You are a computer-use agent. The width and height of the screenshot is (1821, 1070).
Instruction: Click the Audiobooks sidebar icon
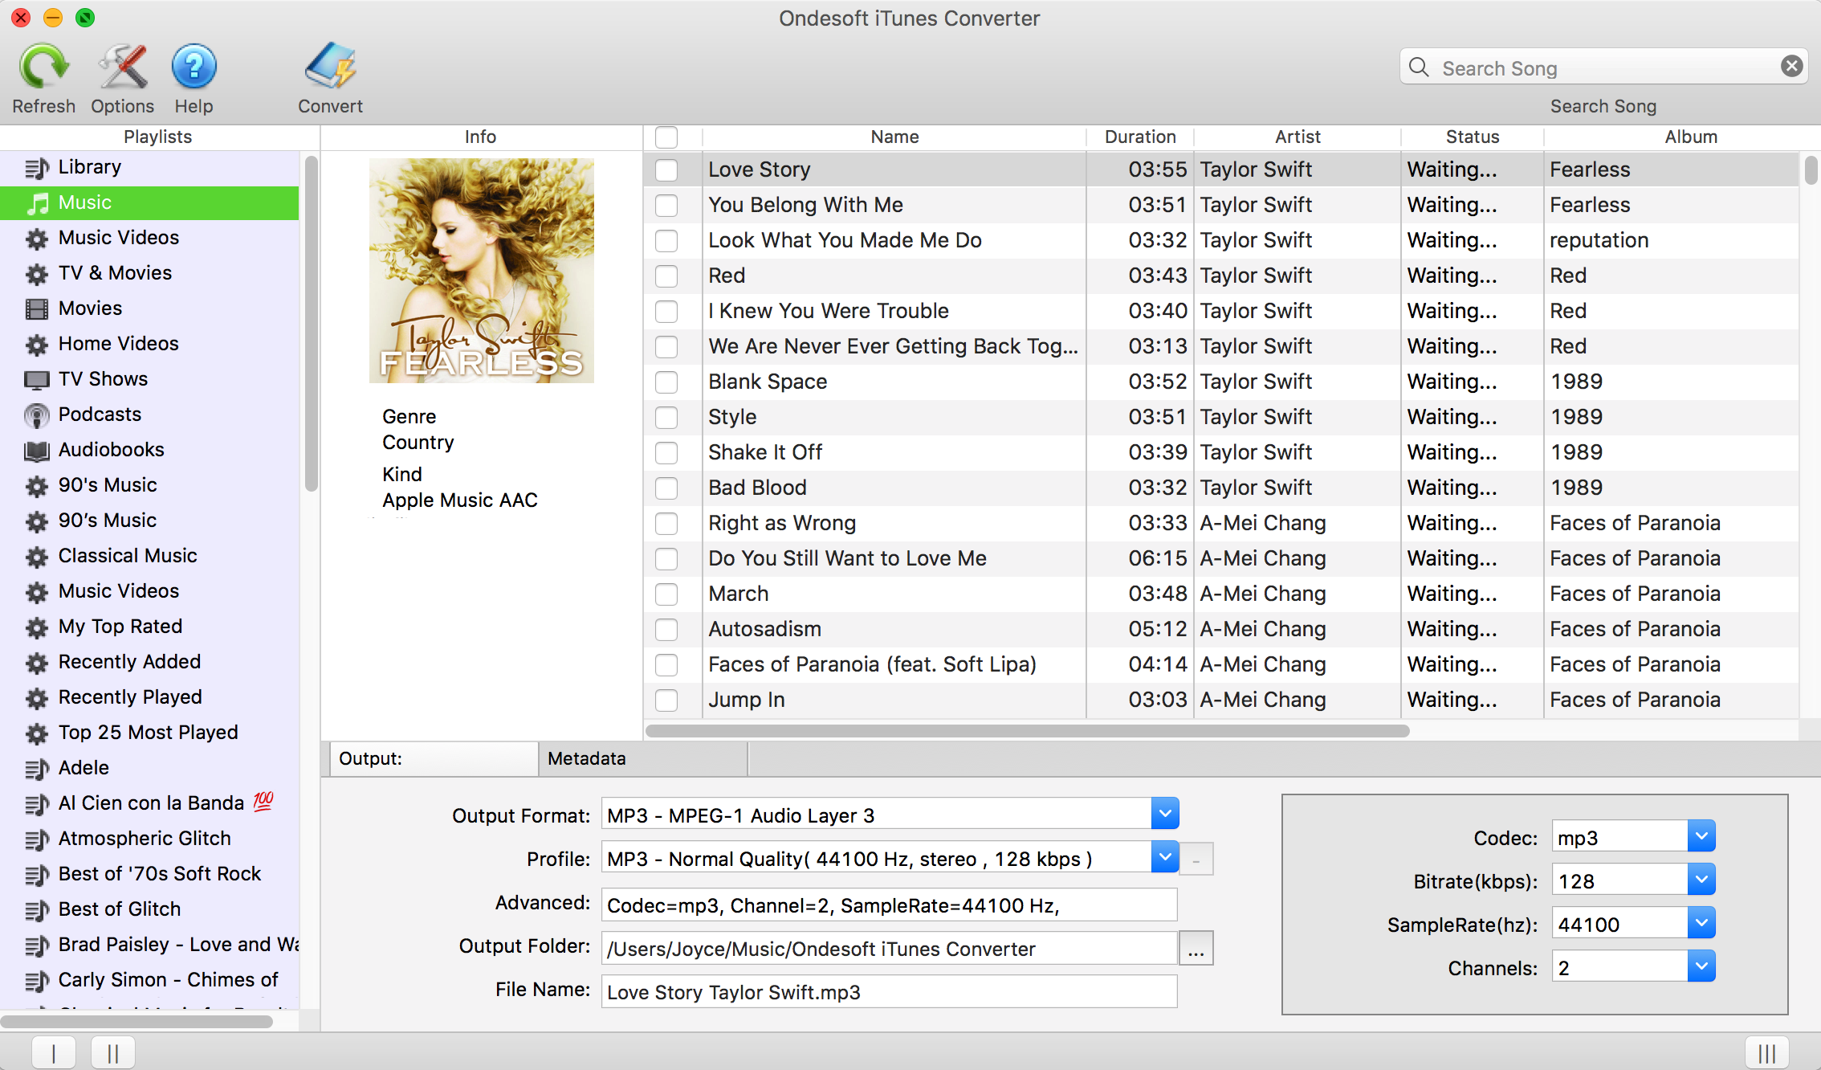coord(35,450)
